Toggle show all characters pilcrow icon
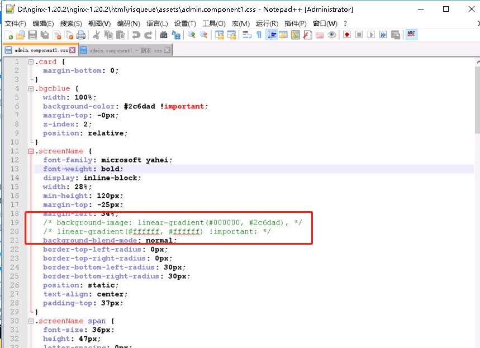 pos(259,35)
